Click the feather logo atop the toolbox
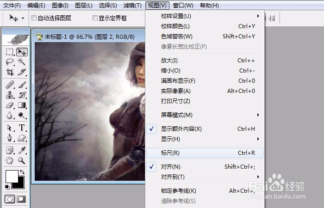Viewport: 324px width, 208px height. 16,39
